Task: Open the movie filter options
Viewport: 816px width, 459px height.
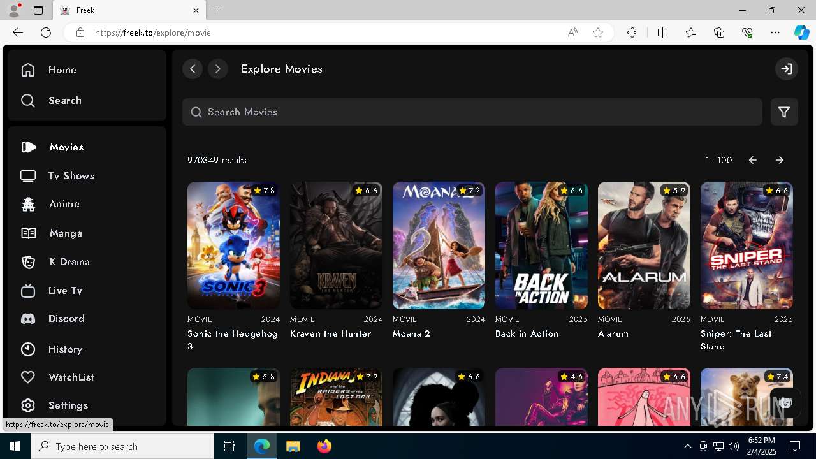Action: pos(784,112)
